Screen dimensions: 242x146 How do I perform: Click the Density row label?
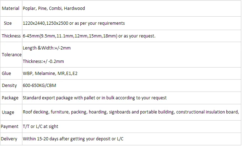[9, 86]
